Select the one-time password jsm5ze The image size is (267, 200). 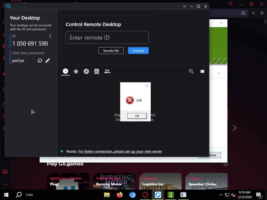pyautogui.click(x=18, y=61)
